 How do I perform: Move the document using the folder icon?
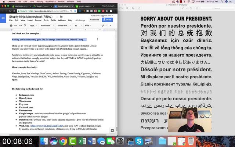pyautogui.click(x=61, y=17)
